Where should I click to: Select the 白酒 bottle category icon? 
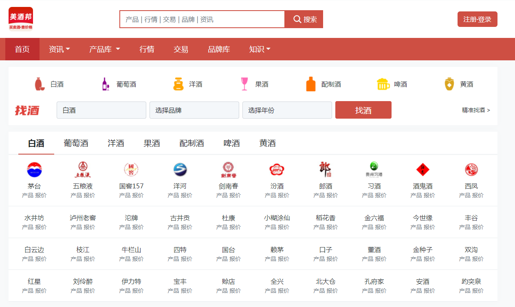coord(40,84)
